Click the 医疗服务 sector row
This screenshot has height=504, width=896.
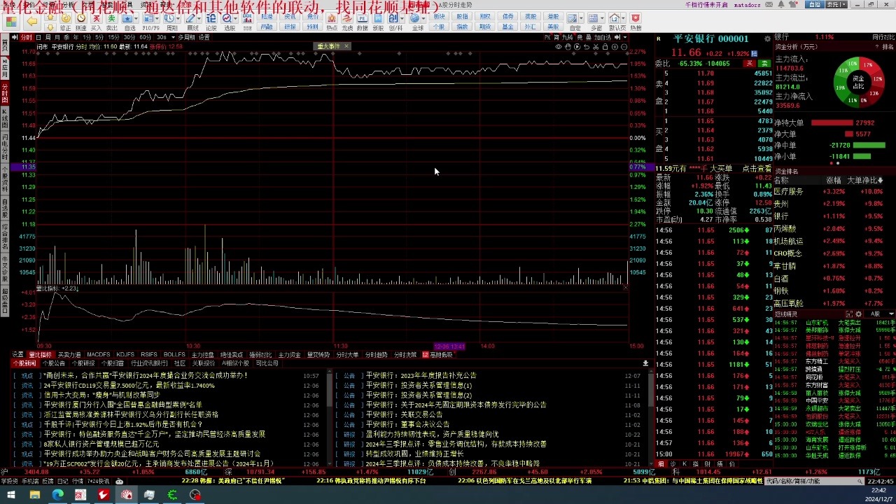[x=834, y=191]
